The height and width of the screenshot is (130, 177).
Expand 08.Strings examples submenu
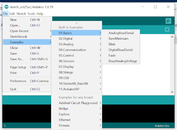[77, 72]
